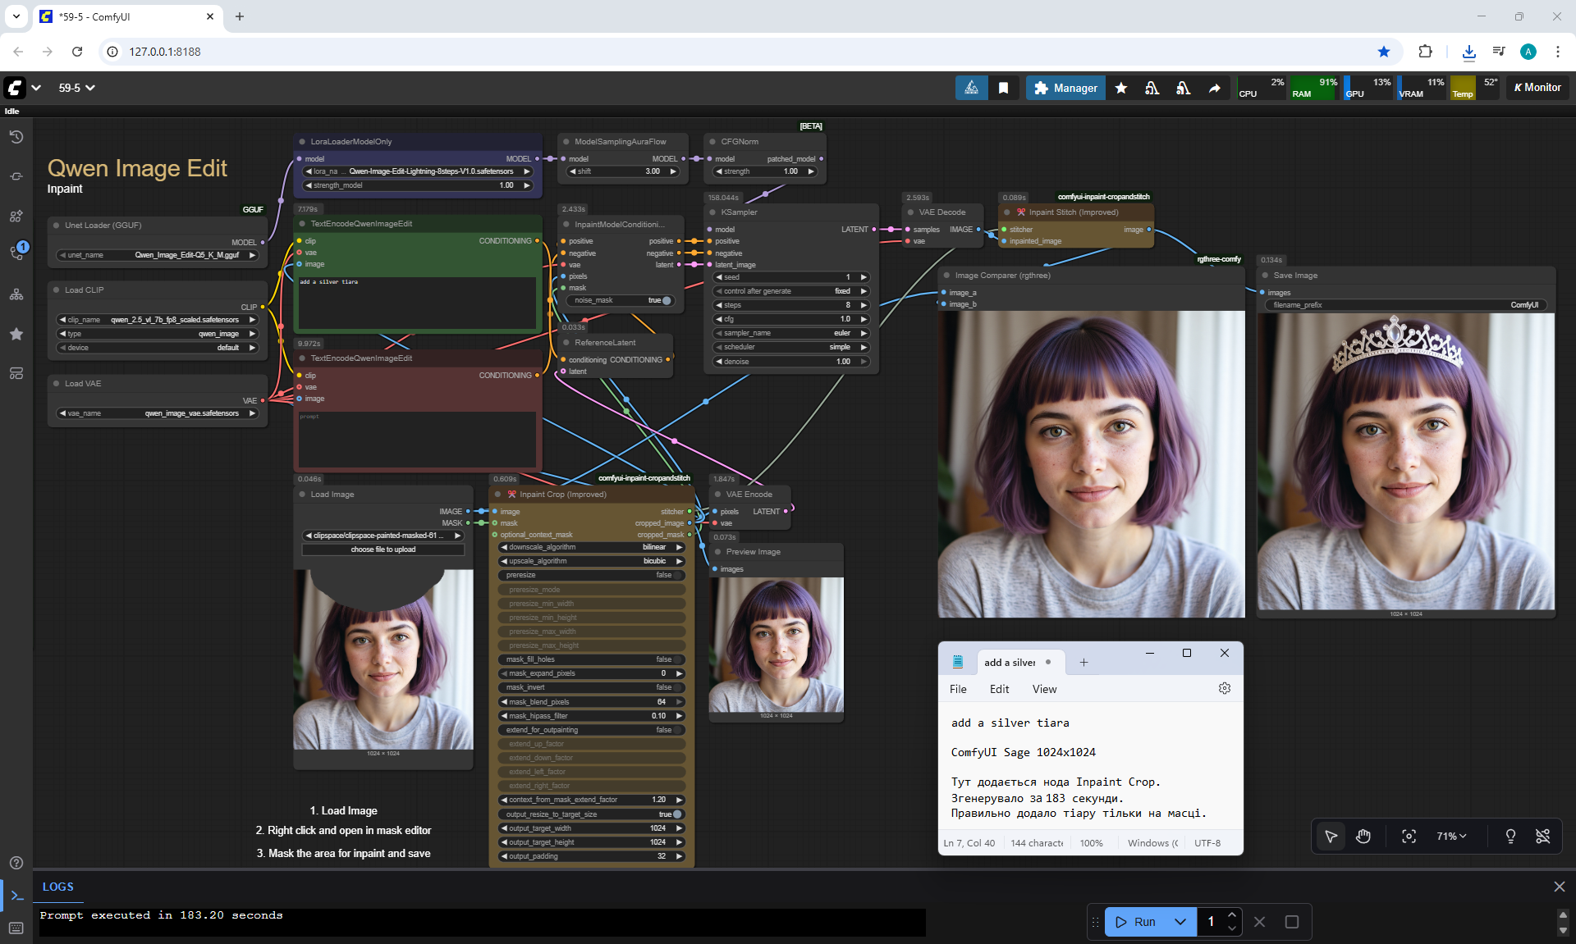Screen dimensions: 1576x944
Task: Click the share arrow icon in toolbar
Action: [1214, 88]
